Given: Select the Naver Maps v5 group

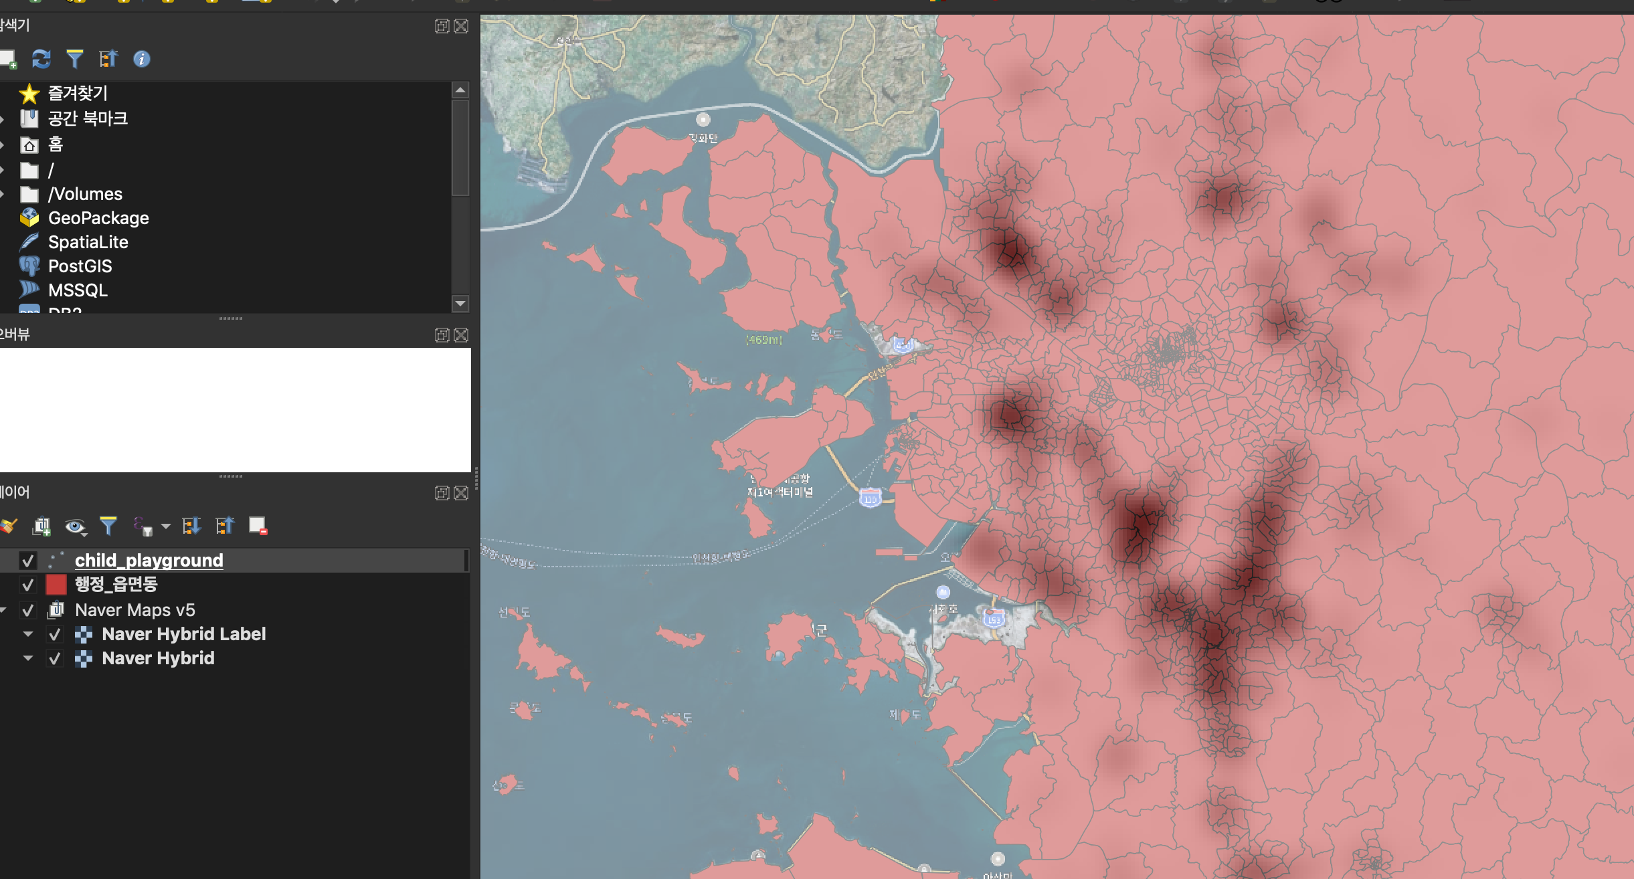Looking at the screenshot, I should pos(134,610).
